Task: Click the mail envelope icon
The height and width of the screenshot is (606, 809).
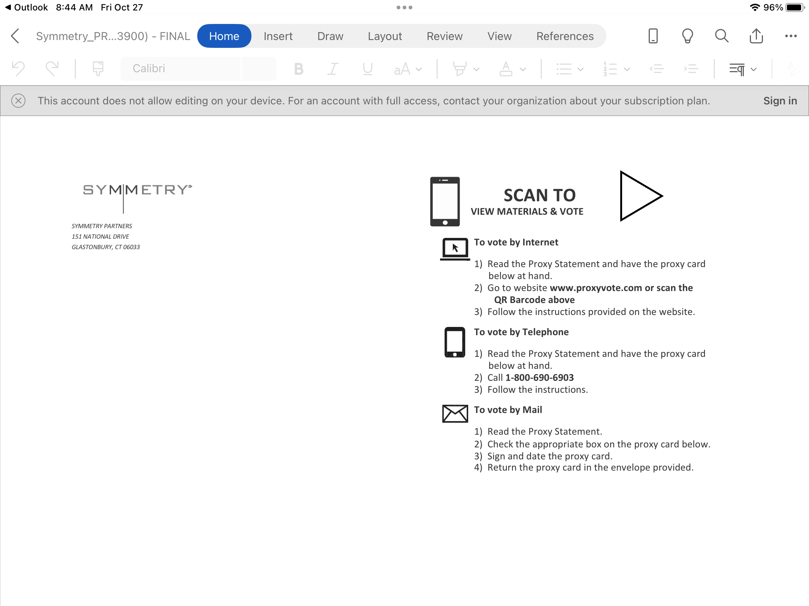Action: coord(455,414)
